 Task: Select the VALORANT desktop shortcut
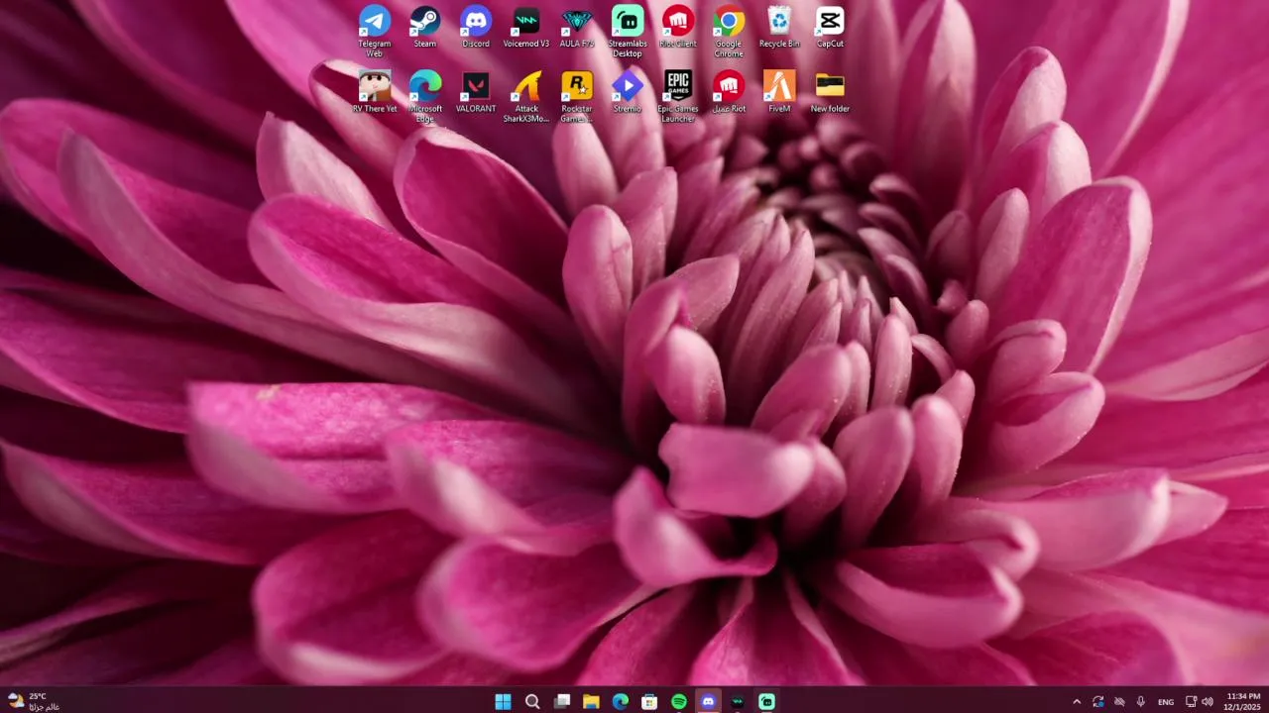[x=476, y=92]
